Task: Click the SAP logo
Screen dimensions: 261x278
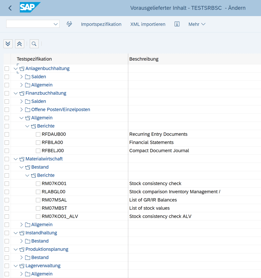Action: (x=30, y=7)
